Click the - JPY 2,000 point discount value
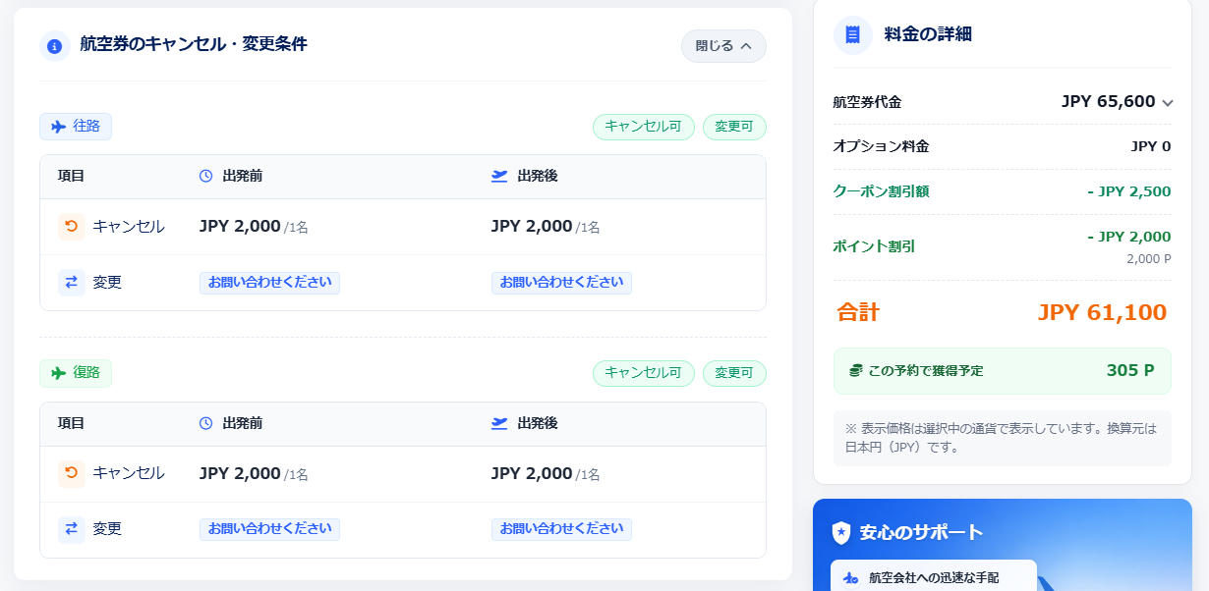Image resolution: width=1209 pixels, height=591 pixels. (1129, 237)
